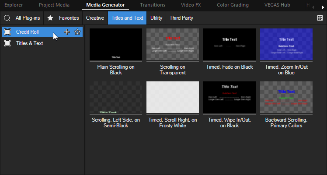Viewport: 327px width, 175px height.
Task: Click the search magnifier icon
Action: (7, 18)
